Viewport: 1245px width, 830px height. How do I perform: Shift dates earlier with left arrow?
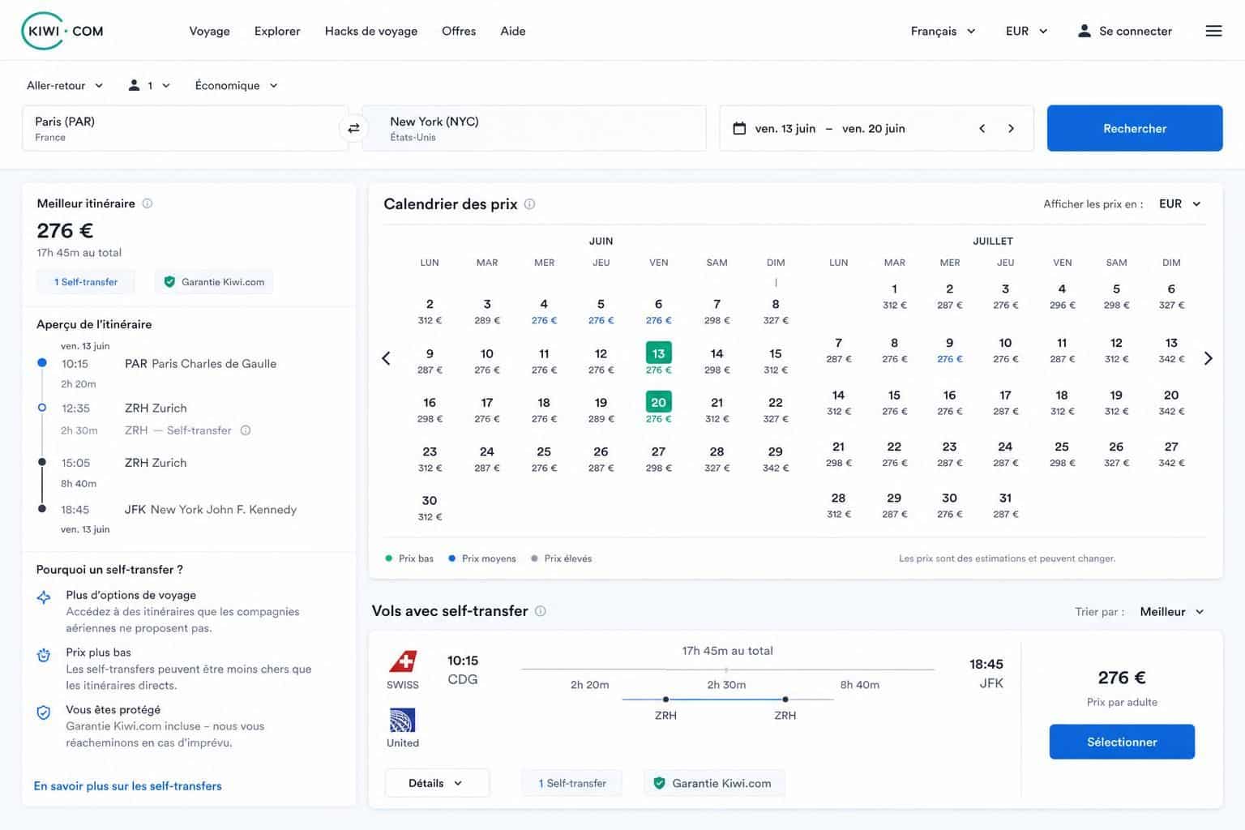[x=982, y=128]
